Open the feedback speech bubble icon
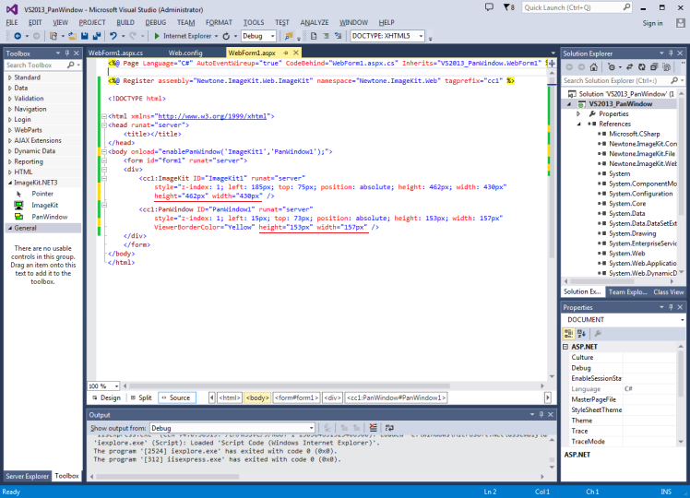Viewport: 690px width, 498px height. coord(489,7)
